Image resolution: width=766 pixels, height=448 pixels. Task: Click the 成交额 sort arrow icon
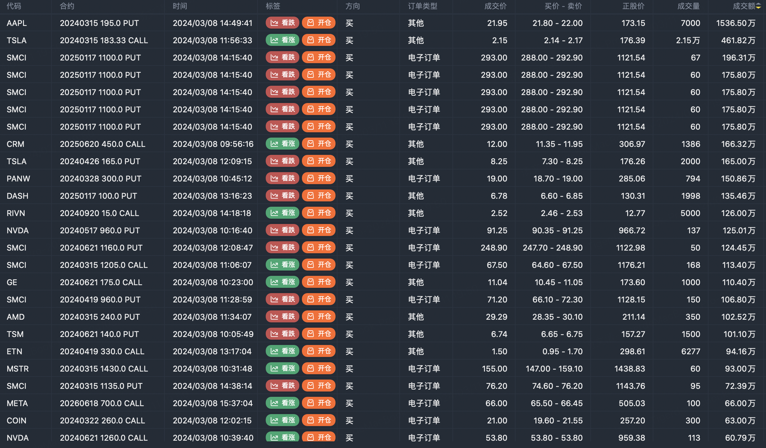tap(758, 6)
